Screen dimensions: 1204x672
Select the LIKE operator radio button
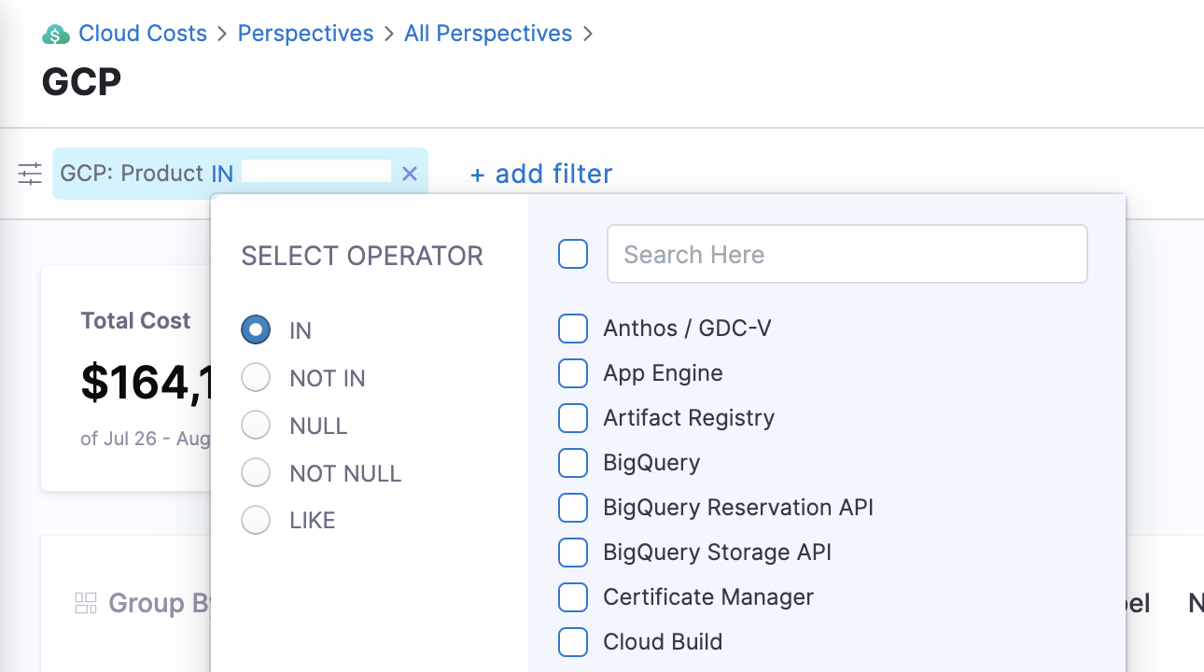256,520
